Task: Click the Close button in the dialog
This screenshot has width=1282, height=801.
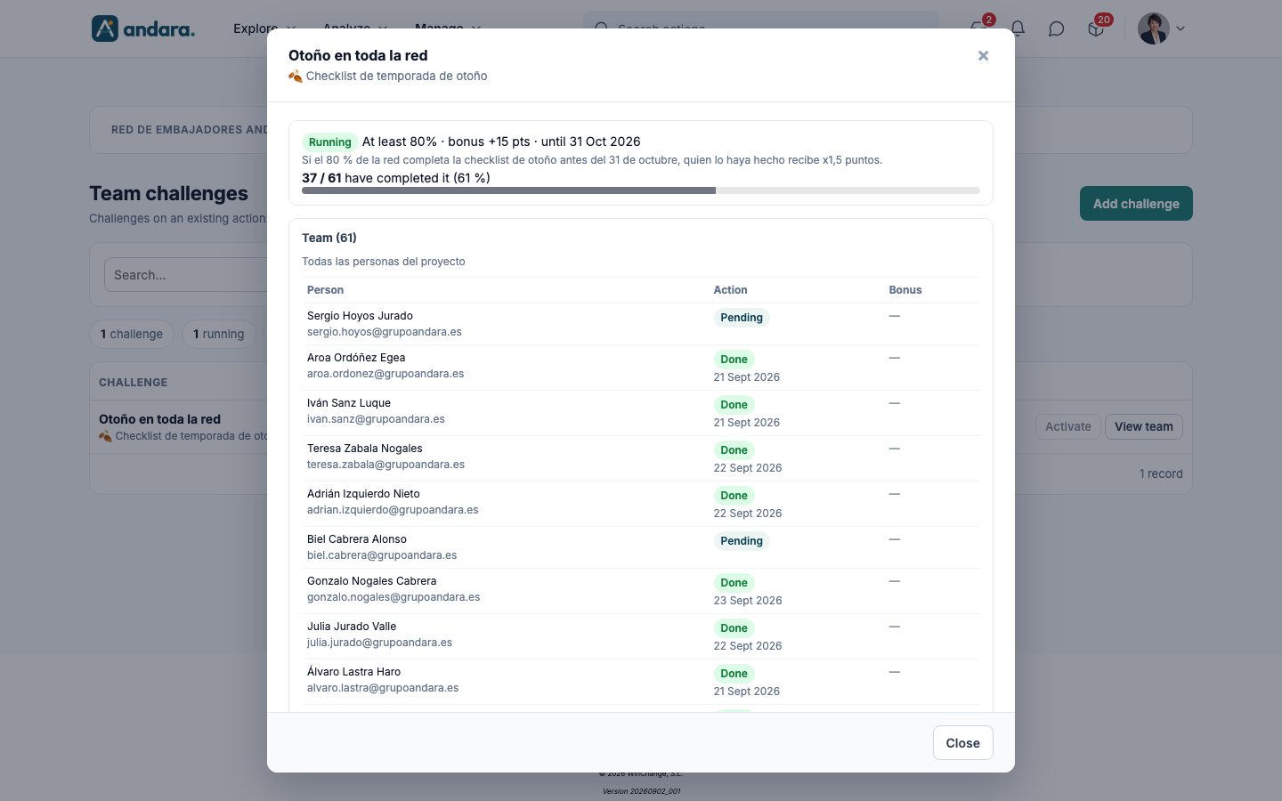Action: (x=962, y=743)
